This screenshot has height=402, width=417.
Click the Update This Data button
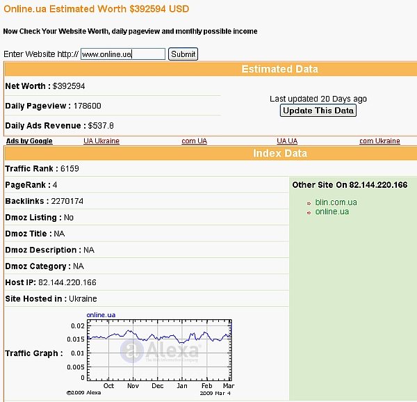(318, 111)
